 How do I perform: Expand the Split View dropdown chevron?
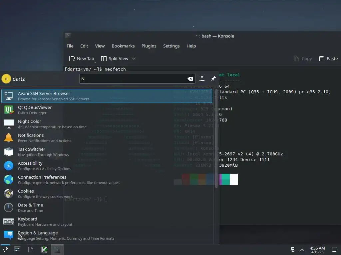coord(134,58)
